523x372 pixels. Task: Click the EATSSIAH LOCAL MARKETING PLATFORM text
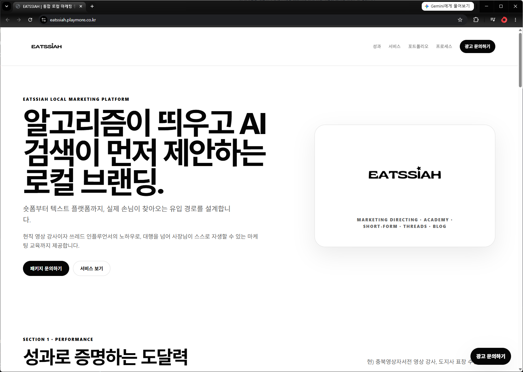click(76, 99)
